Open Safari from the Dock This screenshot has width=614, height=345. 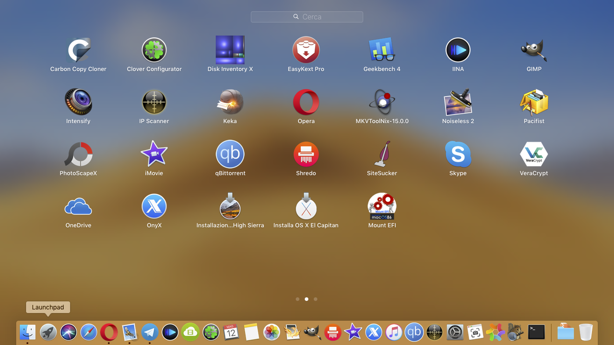[x=89, y=332]
